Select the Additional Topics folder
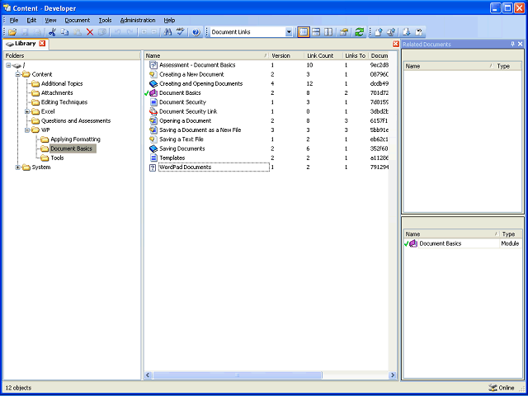This screenshot has width=528, height=396. (62, 84)
